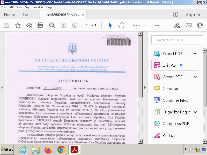The width and height of the screenshot is (207, 155).
Task: Switch to the Home tab
Action: coord(10,15)
